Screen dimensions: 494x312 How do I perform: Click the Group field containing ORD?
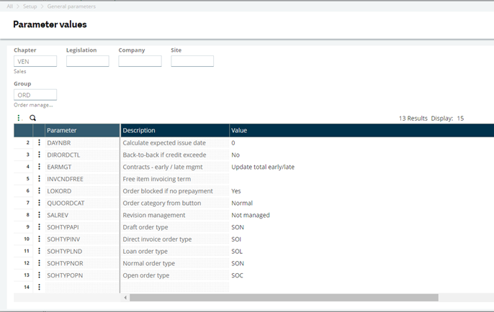coord(35,95)
